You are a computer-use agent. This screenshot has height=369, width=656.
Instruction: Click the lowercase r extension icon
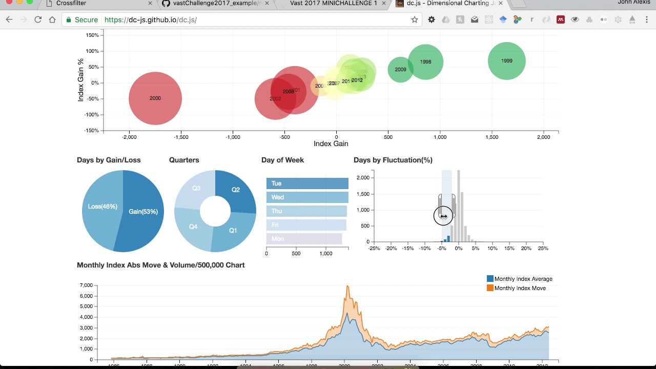point(532,19)
